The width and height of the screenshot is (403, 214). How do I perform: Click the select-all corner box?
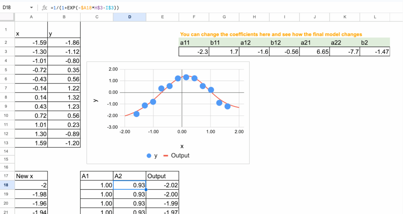pos(7,17)
